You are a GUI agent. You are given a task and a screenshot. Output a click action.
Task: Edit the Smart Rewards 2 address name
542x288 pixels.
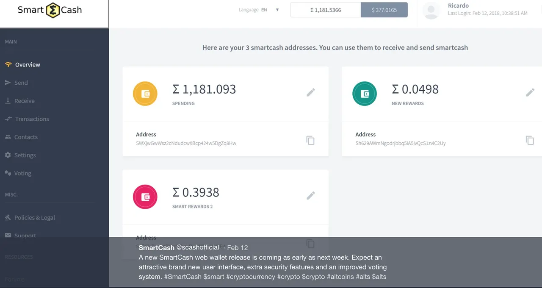[x=311, y=196]
